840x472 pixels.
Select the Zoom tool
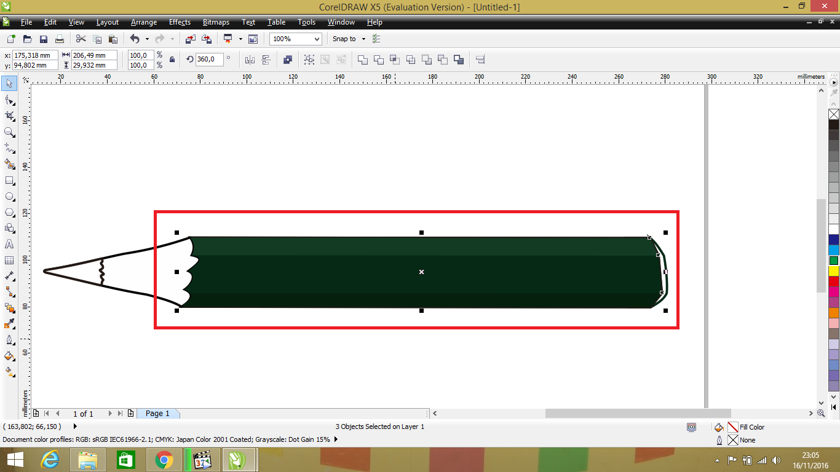(10, 132)
